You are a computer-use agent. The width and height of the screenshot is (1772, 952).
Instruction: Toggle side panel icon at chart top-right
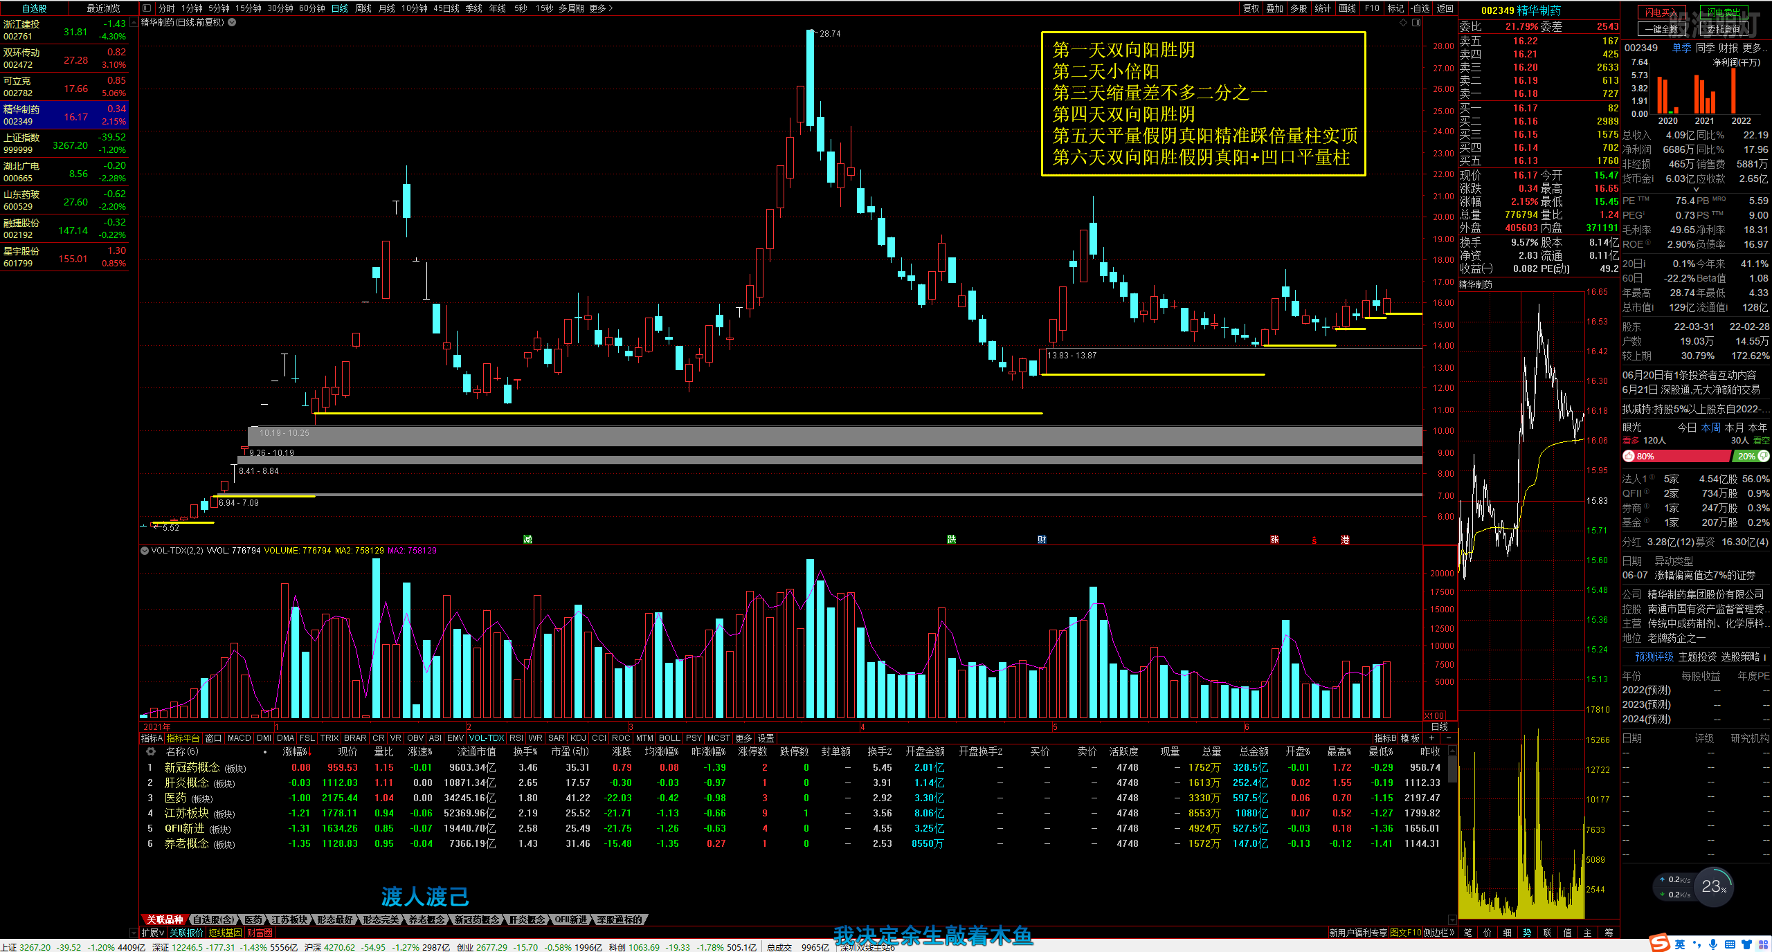coord(1416,23)
